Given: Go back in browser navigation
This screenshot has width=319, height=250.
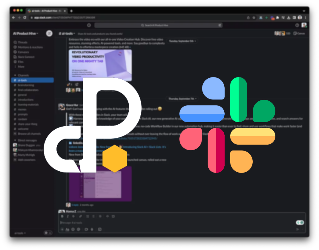Looking at the screenshot, I should (13, 18).
